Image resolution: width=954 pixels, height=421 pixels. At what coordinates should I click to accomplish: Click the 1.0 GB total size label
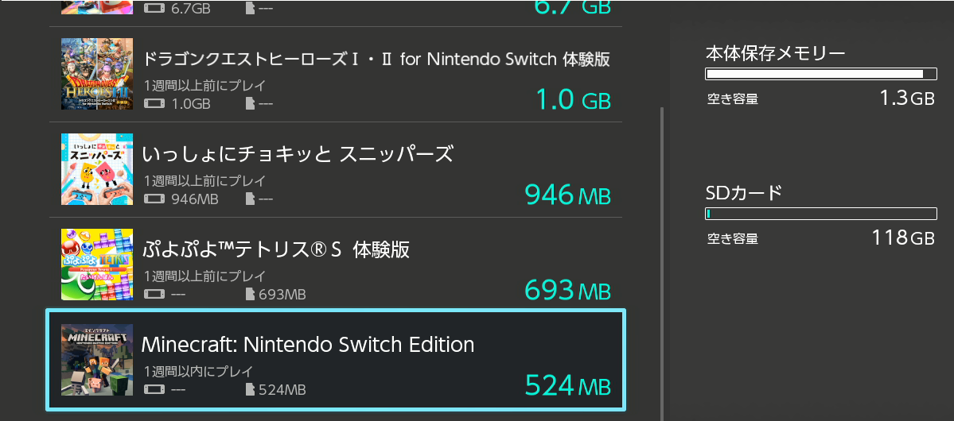click(x=573, y=99)
